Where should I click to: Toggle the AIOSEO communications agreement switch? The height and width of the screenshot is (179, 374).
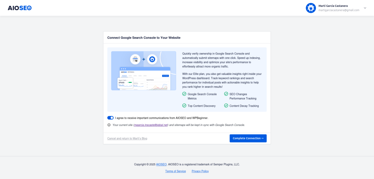[x=110, y=118]
